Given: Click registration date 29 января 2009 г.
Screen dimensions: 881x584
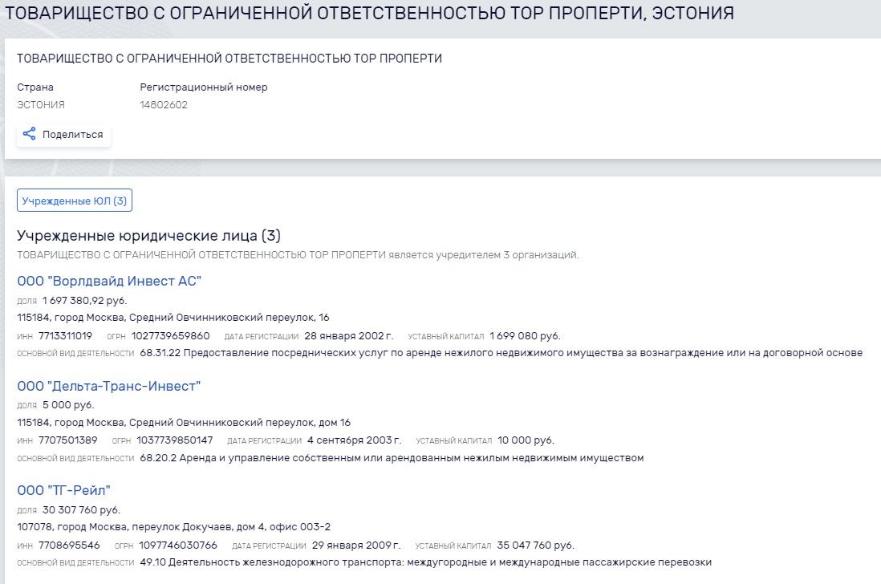Looking at the screenshot, I should click(356, 545).
